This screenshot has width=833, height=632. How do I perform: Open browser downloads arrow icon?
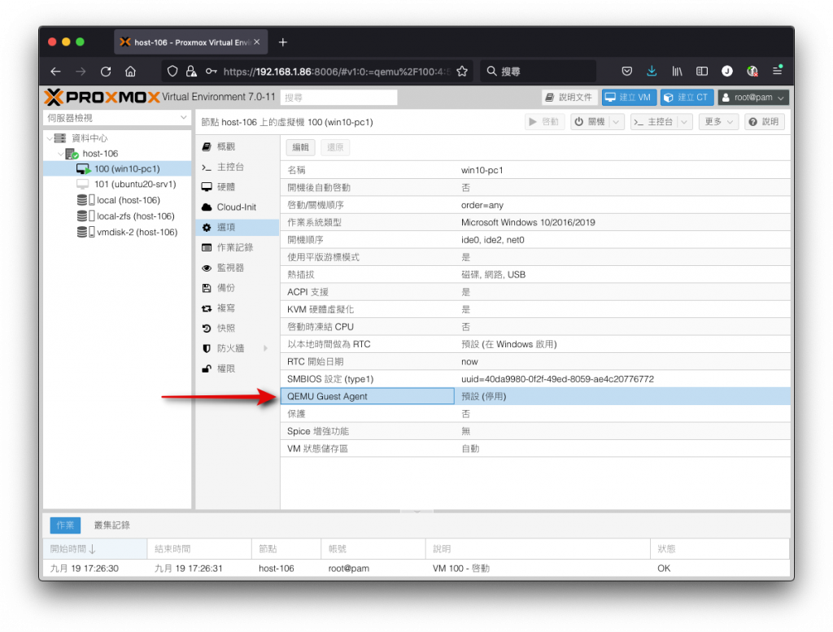(x=652, y=71)
